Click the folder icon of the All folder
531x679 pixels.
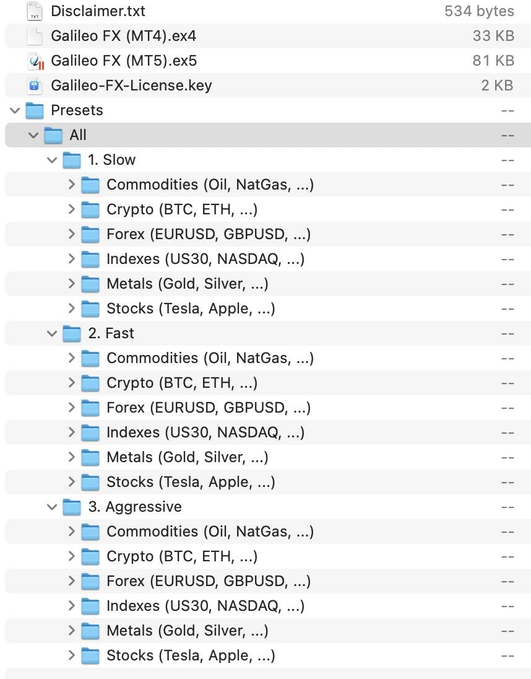click(53, 135)
